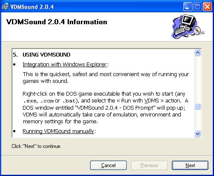
Task: Cancel the VDMSound installation
Action: [x=108, y=165]
